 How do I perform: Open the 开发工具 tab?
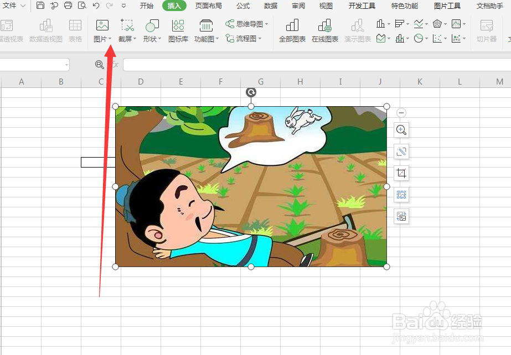click(x=362, y=6)
